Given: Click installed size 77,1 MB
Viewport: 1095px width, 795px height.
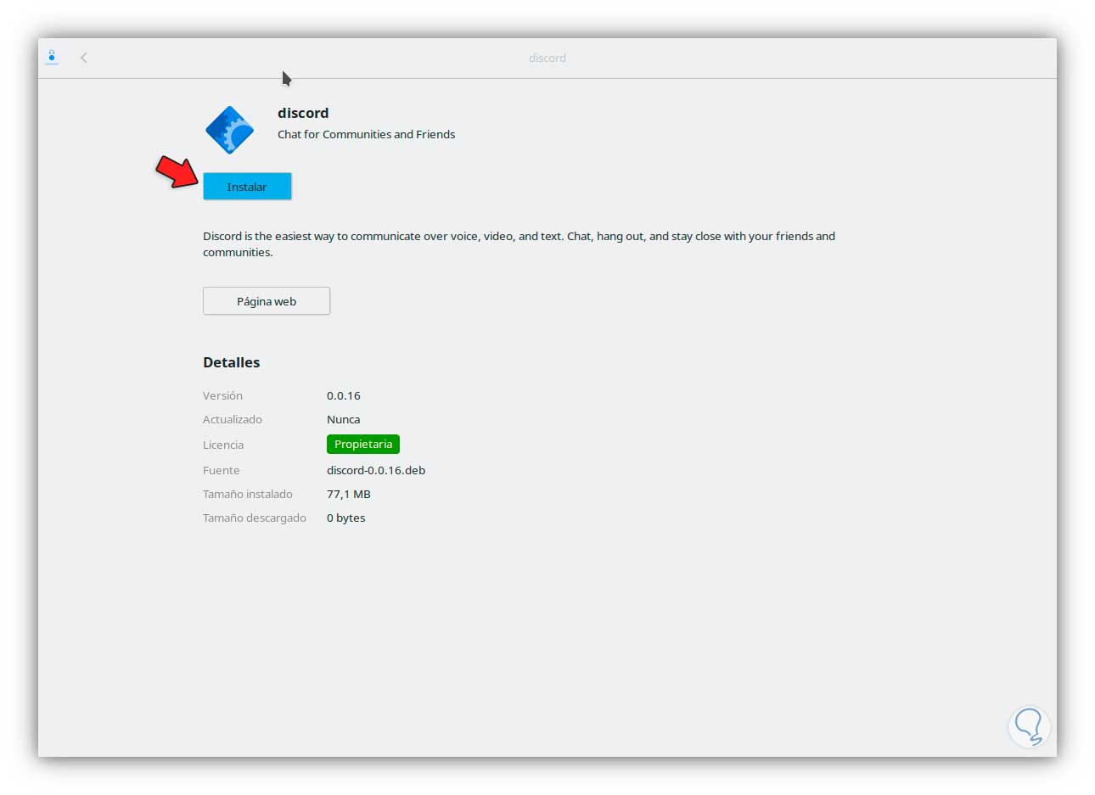Looking at the screenshot, I should (x=349, y=494).
